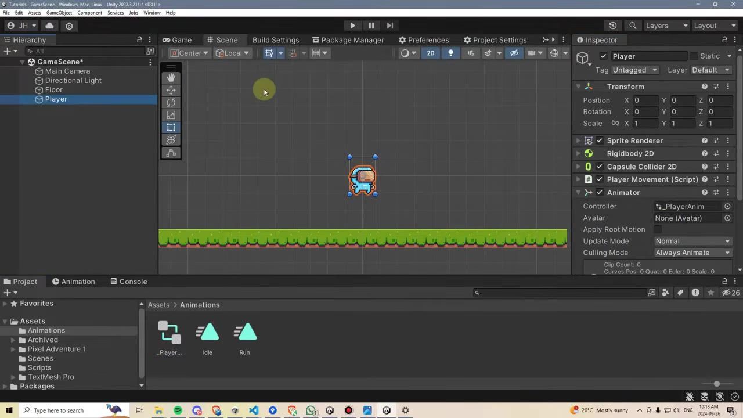
Task: Toggle scene lighting in Scene toolbar
Action: pos(450,53)
